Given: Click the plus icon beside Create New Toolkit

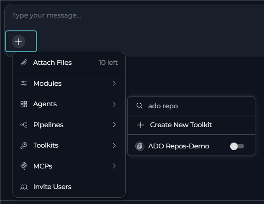Looking at the screenshot, I should click(x=141, y=125).
